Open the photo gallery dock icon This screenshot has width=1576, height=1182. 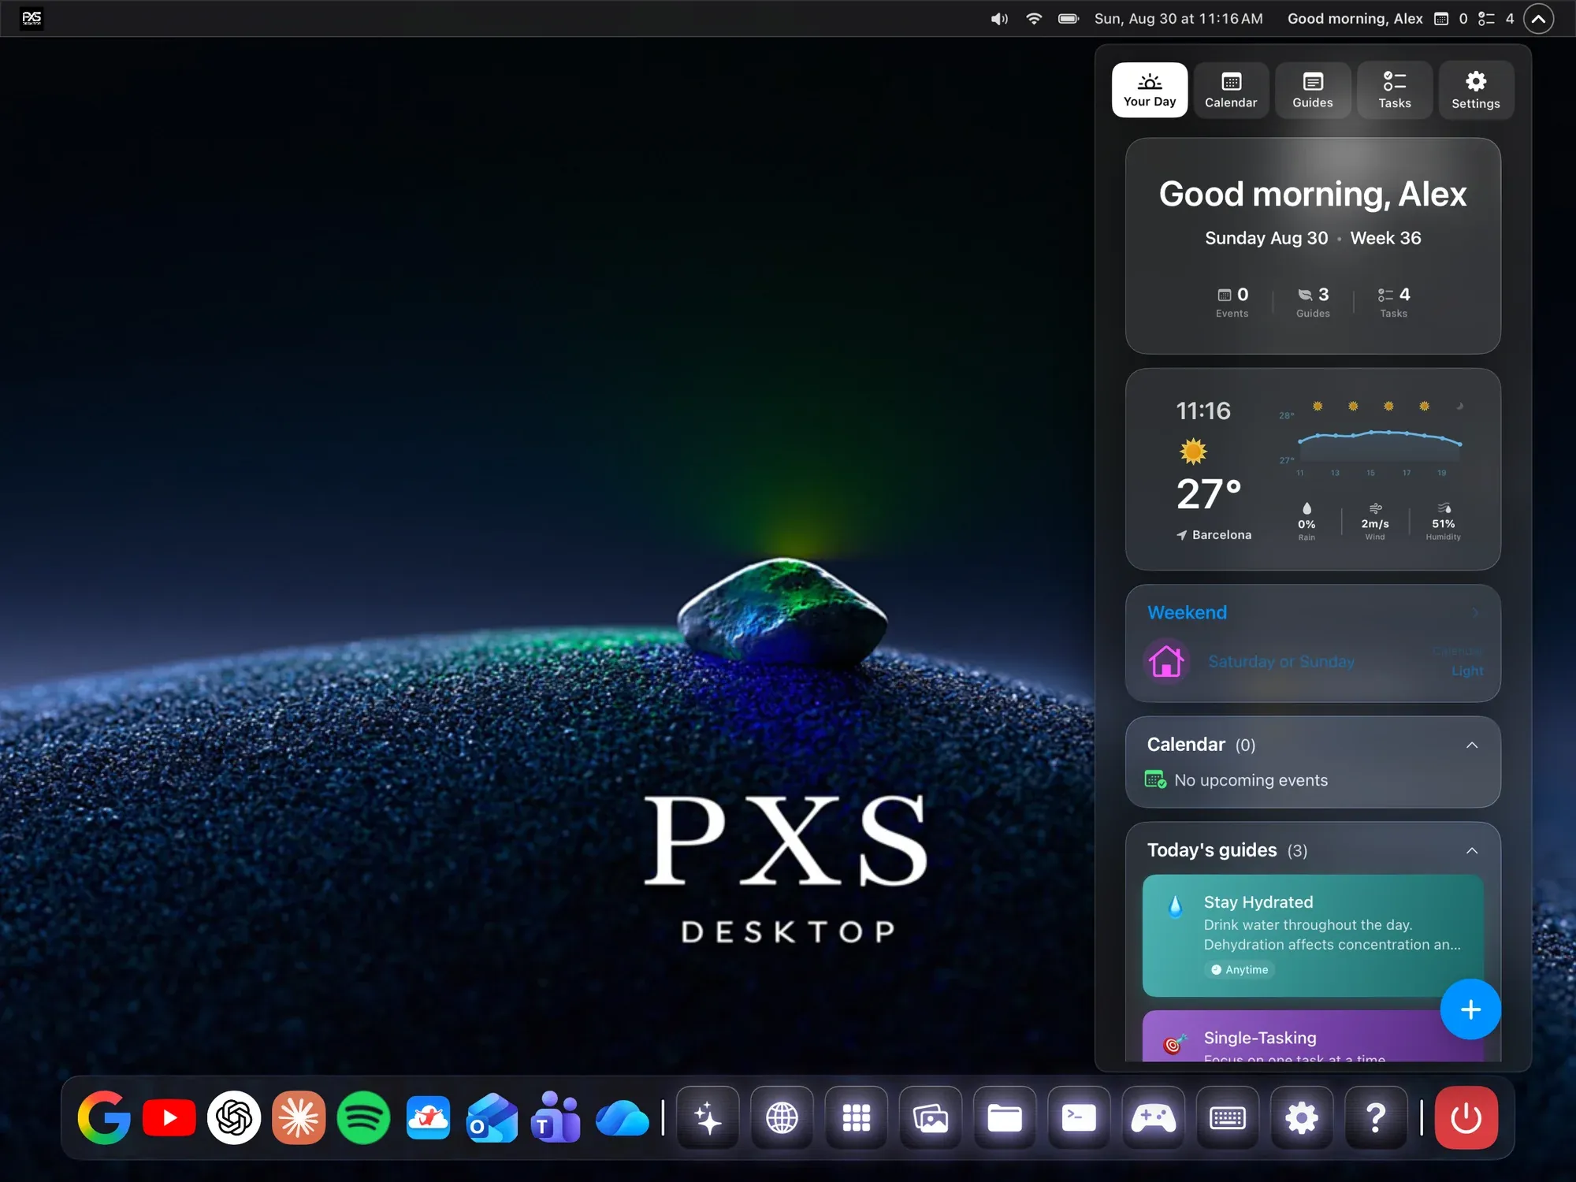[930, 1117]
